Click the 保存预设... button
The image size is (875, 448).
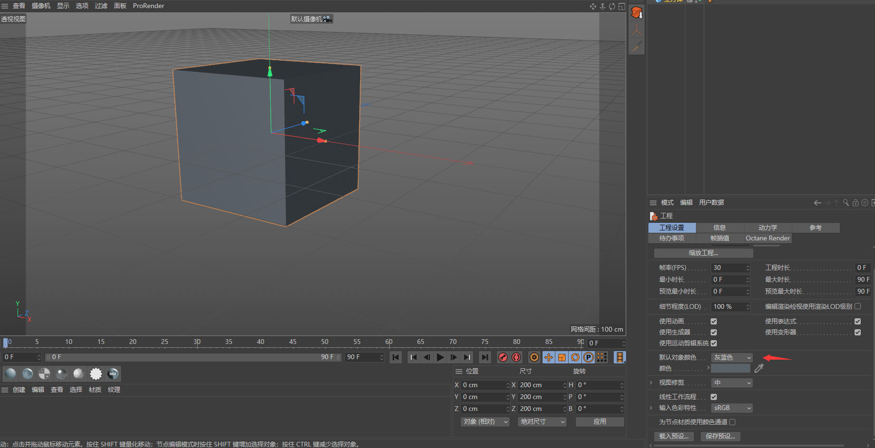[720, 437]
